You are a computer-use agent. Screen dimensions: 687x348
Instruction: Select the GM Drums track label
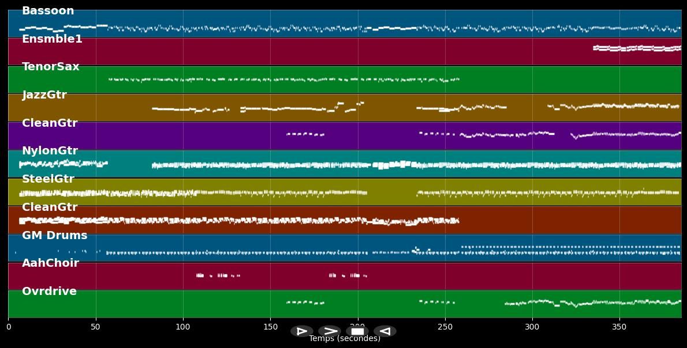click(x=55, y=236)
